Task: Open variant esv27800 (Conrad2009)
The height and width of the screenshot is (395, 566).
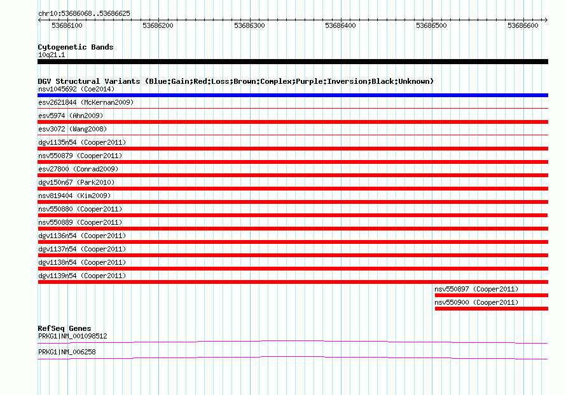Action: pyautogui.click(x=78, y=169)
